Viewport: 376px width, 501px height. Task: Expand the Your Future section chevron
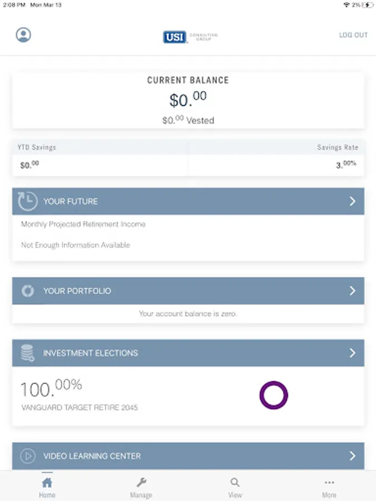coord(352,202)
